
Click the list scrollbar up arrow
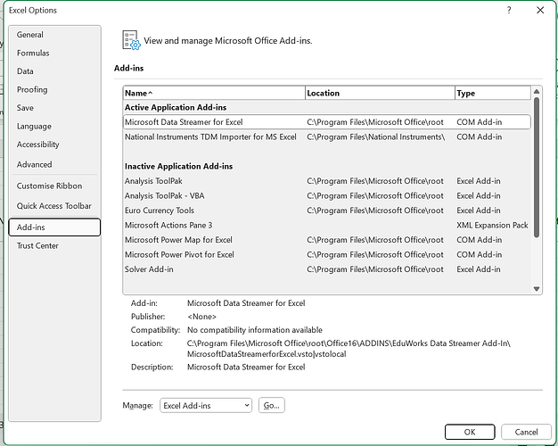pyautogui.click(x=537, y=92)
